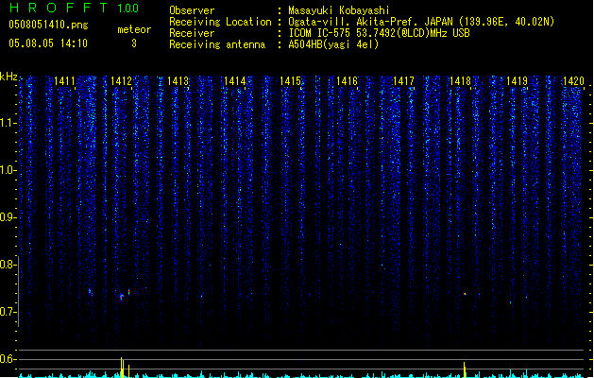Click the Ogata-vill. Akita-Pref. JAPAN location text

click(x=421, y=22)
